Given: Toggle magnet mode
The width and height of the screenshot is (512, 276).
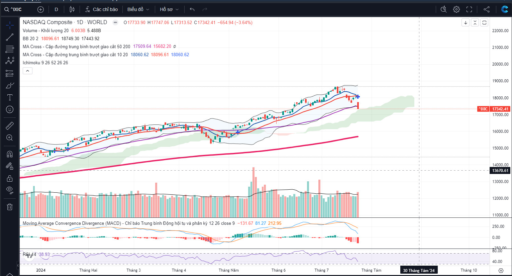Looking at the screenshot, I should 10,154.
